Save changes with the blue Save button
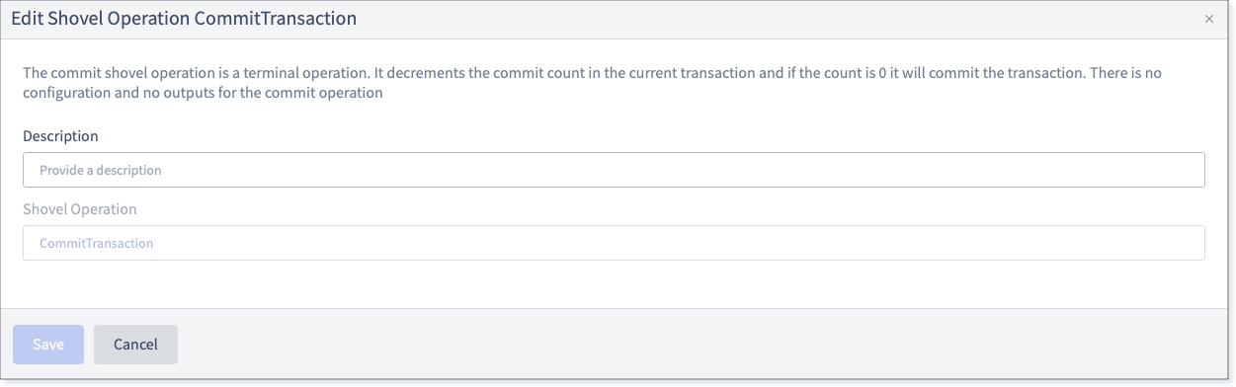 pyautogui.click(x=48, y=345)
